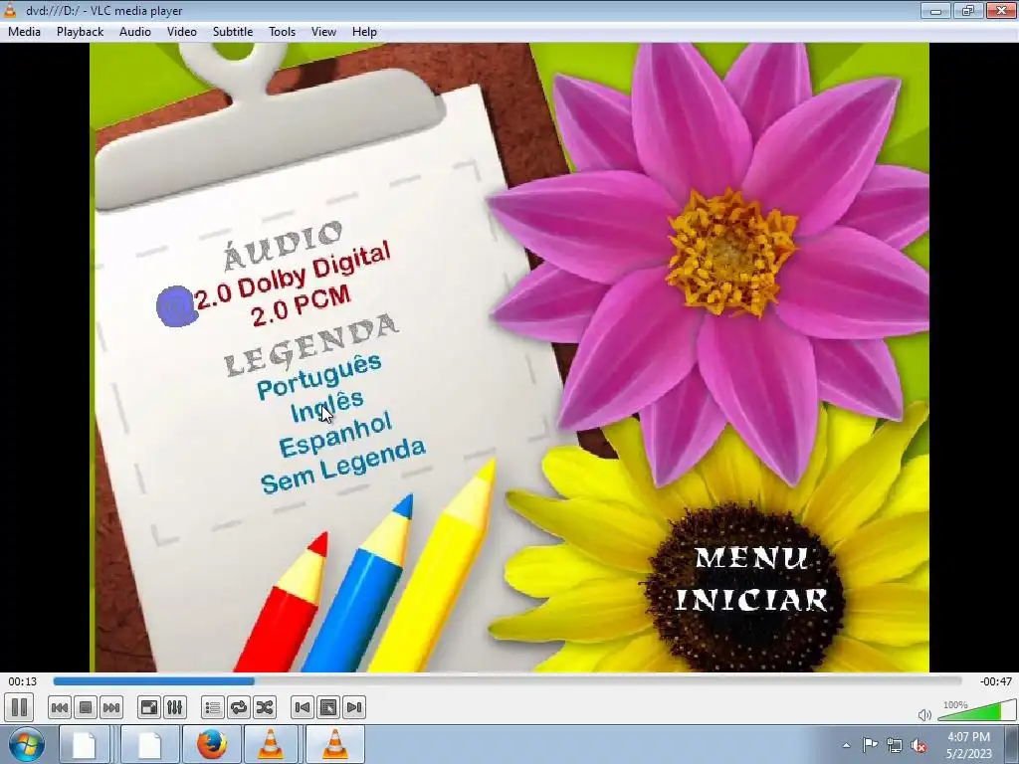Open the extended settings equalizer icon
This screenshot has height=764, width=1019.
(x=175, y=707)
